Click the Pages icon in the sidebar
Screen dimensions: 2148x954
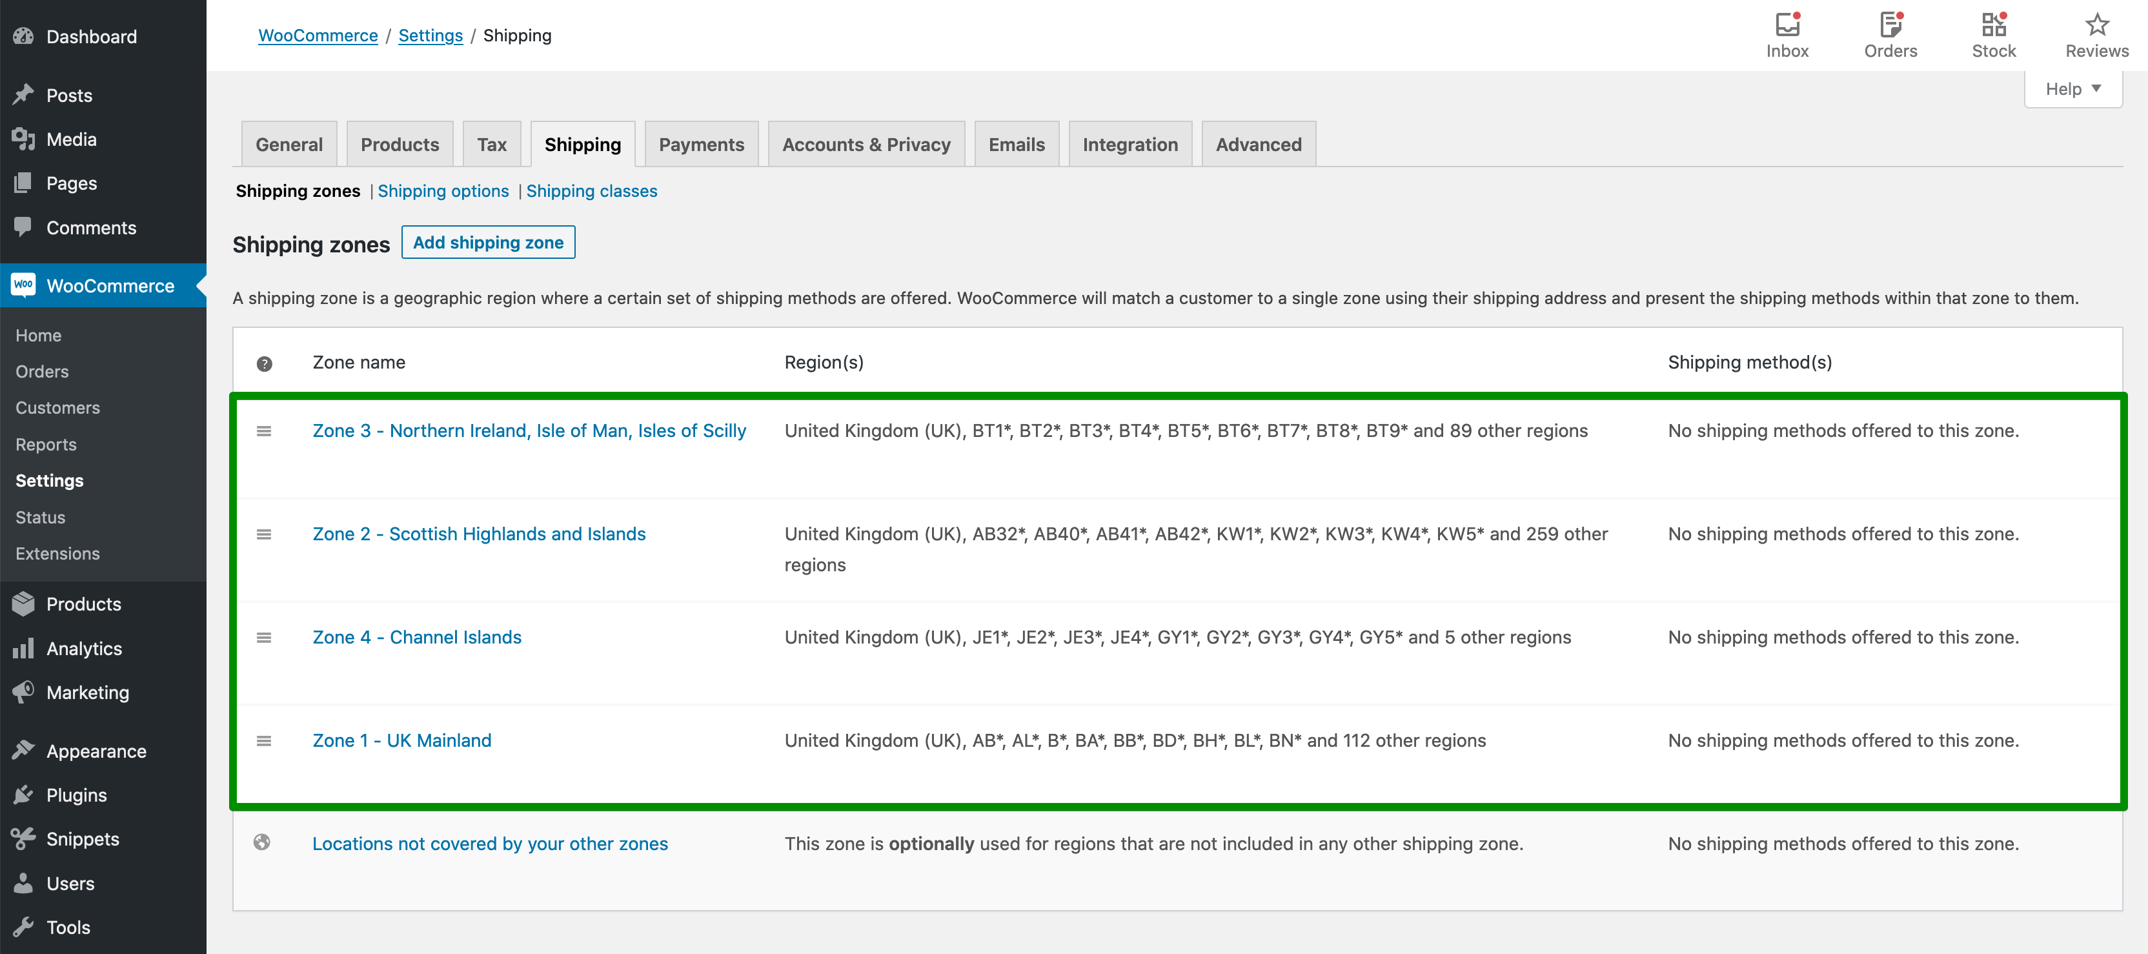[23, 183]
